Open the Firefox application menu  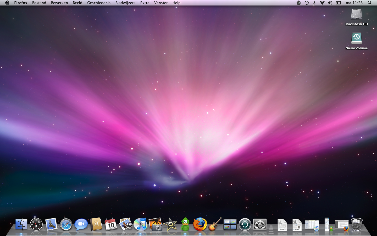[x=21, y=3]
